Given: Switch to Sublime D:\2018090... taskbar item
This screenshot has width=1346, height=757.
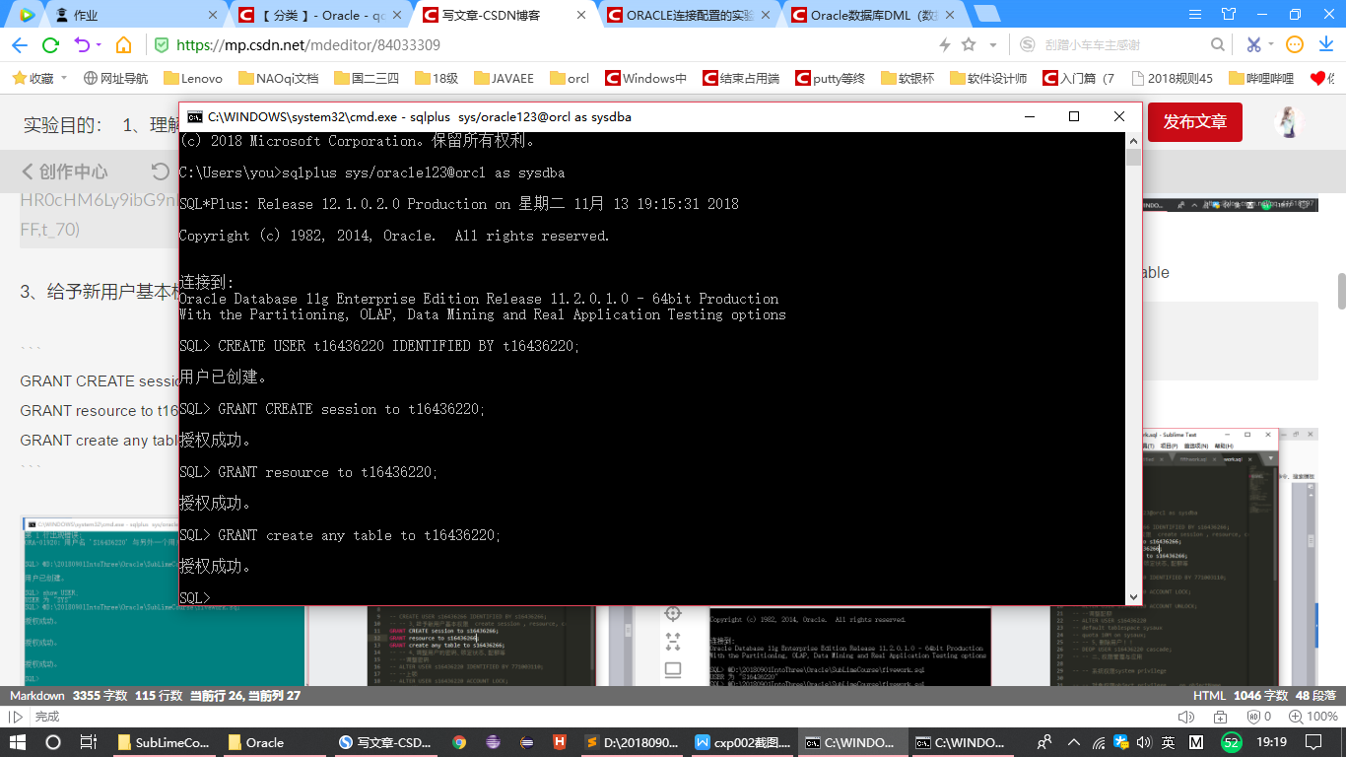Looking at the screenshot, I should tap(630, 742).
